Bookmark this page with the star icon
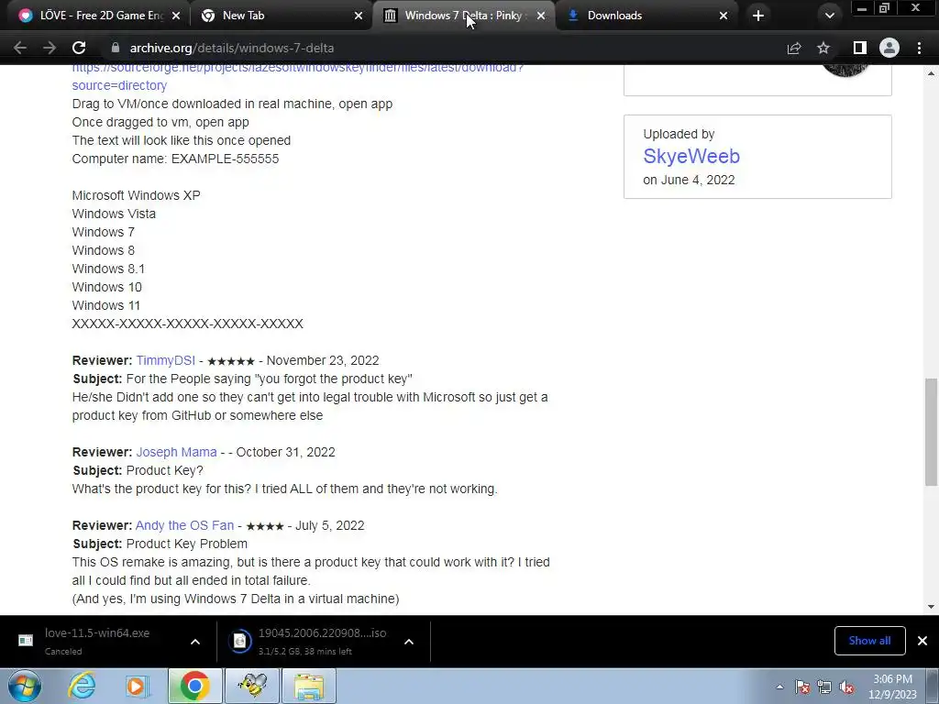Image resolution: width=939 pixels, height=704 pixels. pos(823,48)
